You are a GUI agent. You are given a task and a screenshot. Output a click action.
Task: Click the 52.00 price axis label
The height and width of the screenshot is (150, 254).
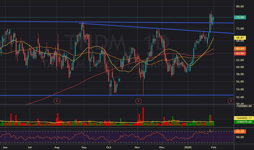pos(240,97)
